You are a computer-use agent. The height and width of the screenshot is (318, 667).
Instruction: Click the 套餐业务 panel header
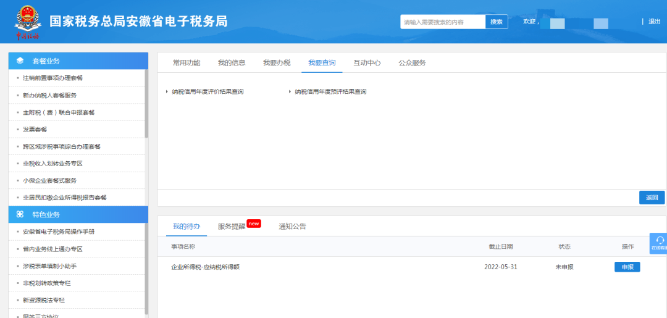(x=78, y=61)
